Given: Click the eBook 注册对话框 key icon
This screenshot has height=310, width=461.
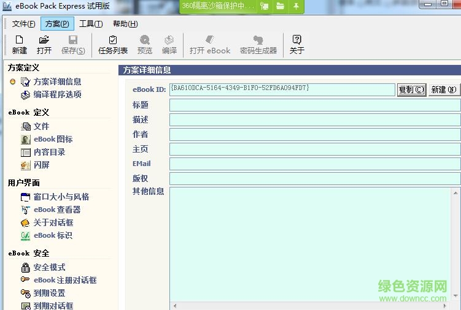Looking at the screenshot, I should tap(25, 279).
